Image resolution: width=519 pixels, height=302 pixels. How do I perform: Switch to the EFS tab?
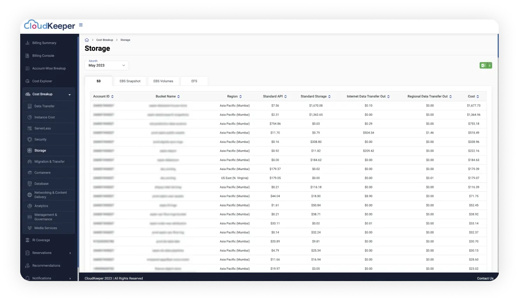point(194,81)
